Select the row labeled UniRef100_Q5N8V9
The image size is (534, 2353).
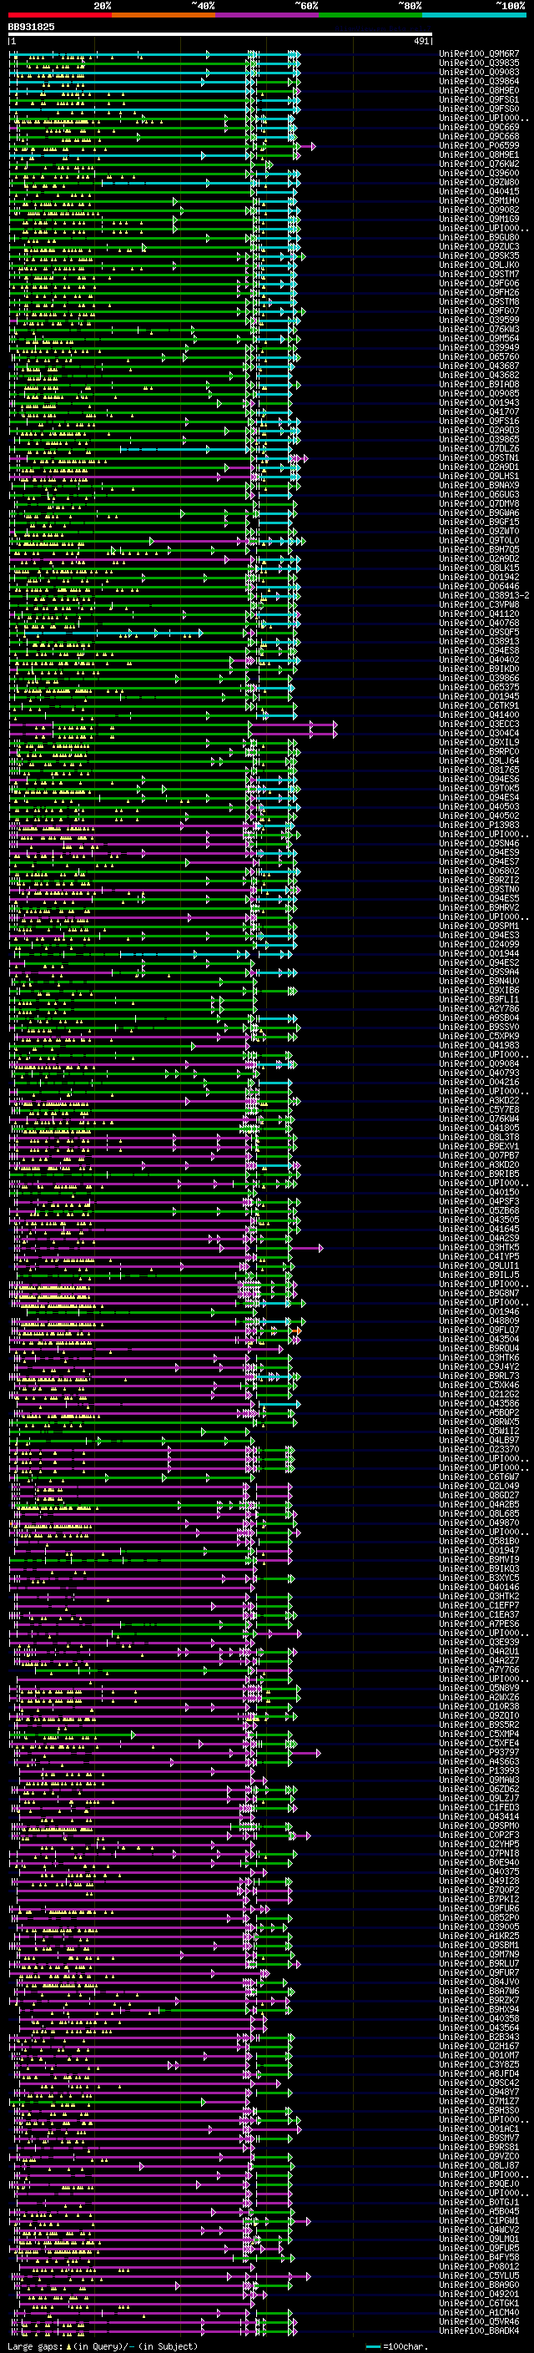(479, 1688)
